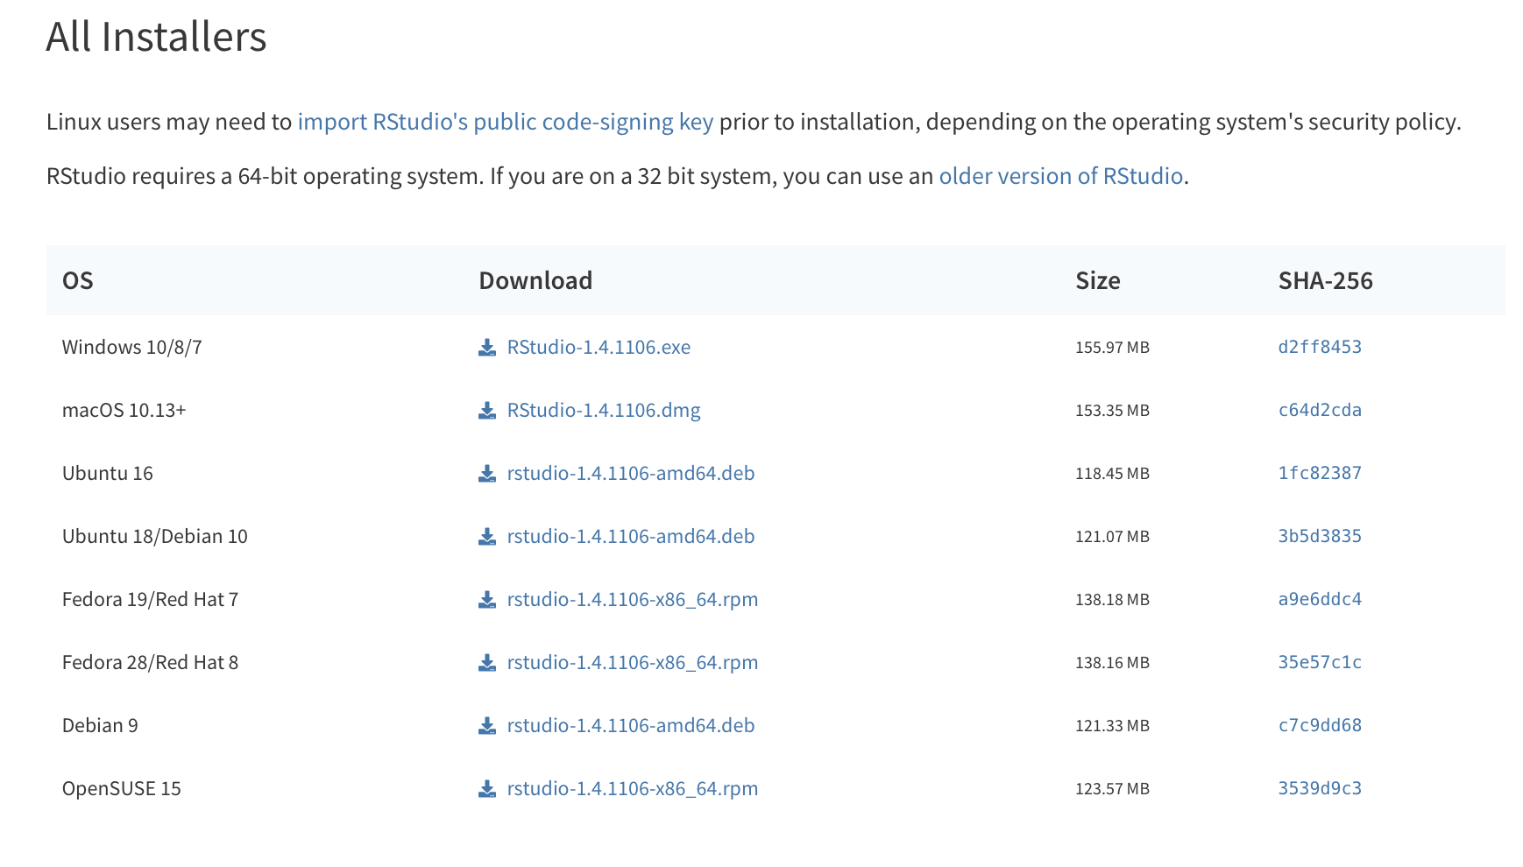Open SHA-256 hash 3b5d3835
1523x867 pixels.
(x=1320, y=536)
